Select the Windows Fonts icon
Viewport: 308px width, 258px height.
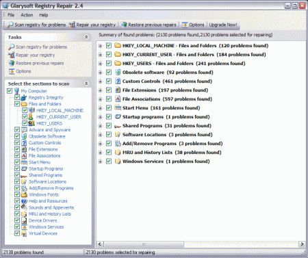(24, 194)
